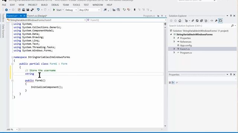Collapse the Form1() constructor outlining block
238x133 pixels.
pos(12,81)
